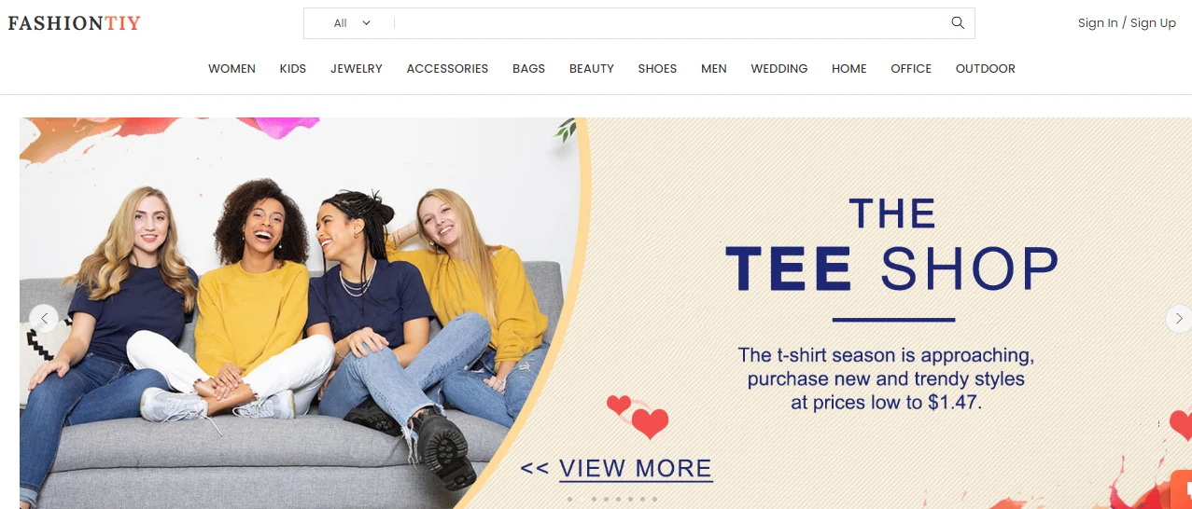Open the JEWELRY menu
This screenshot has width=1192, height=509.
[357, 69]
